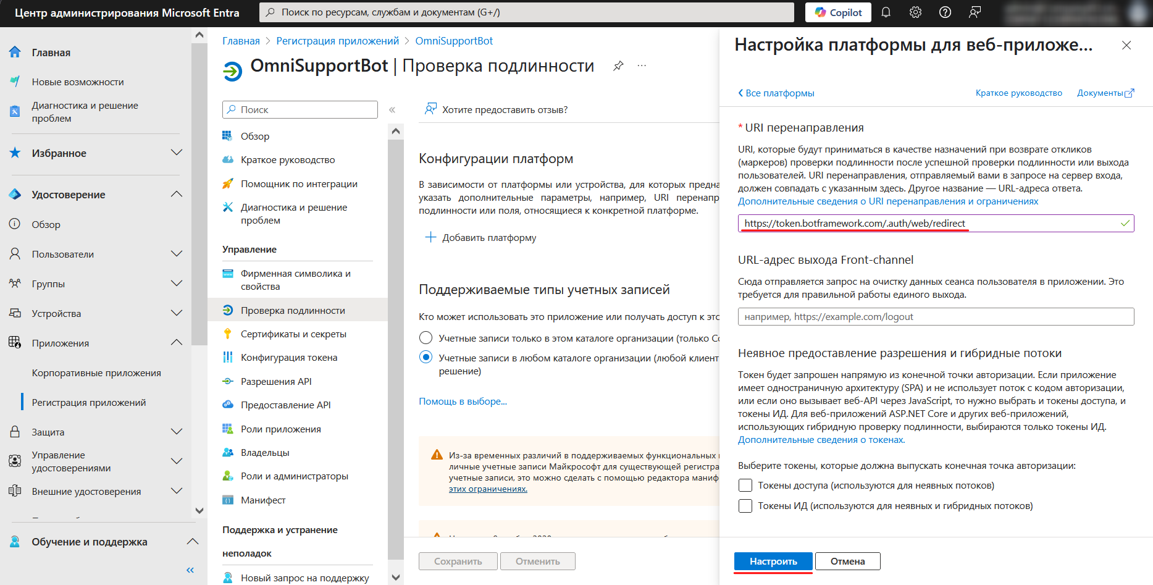Launch Copilot from the top bar

[838, 12]
